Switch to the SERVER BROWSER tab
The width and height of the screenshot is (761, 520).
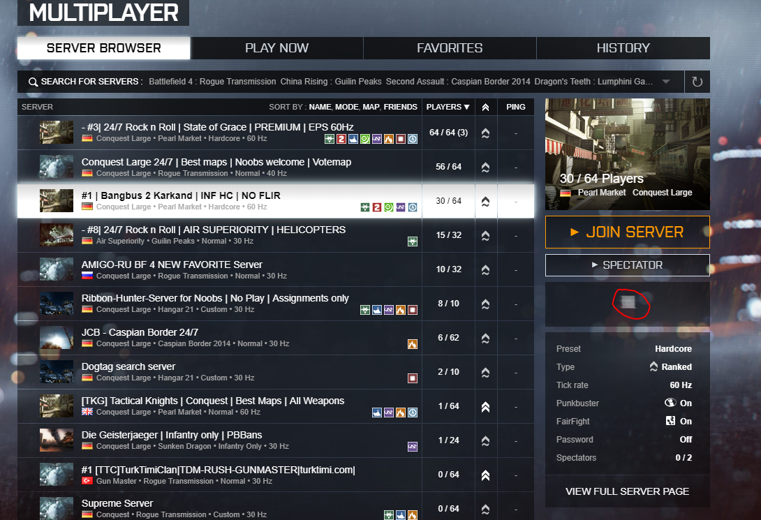click(104, 48)
